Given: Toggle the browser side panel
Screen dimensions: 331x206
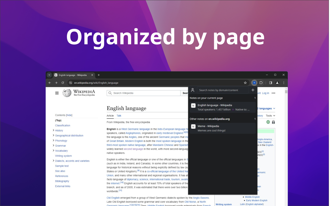Looking at the screenshot, I should [x=270, y=83].
